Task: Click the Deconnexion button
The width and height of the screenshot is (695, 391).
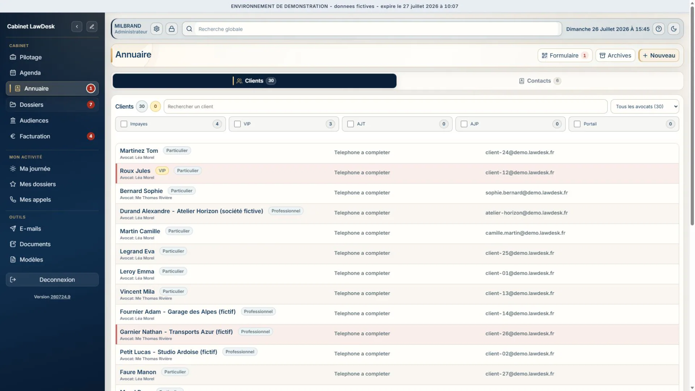Action: point(52,279)
